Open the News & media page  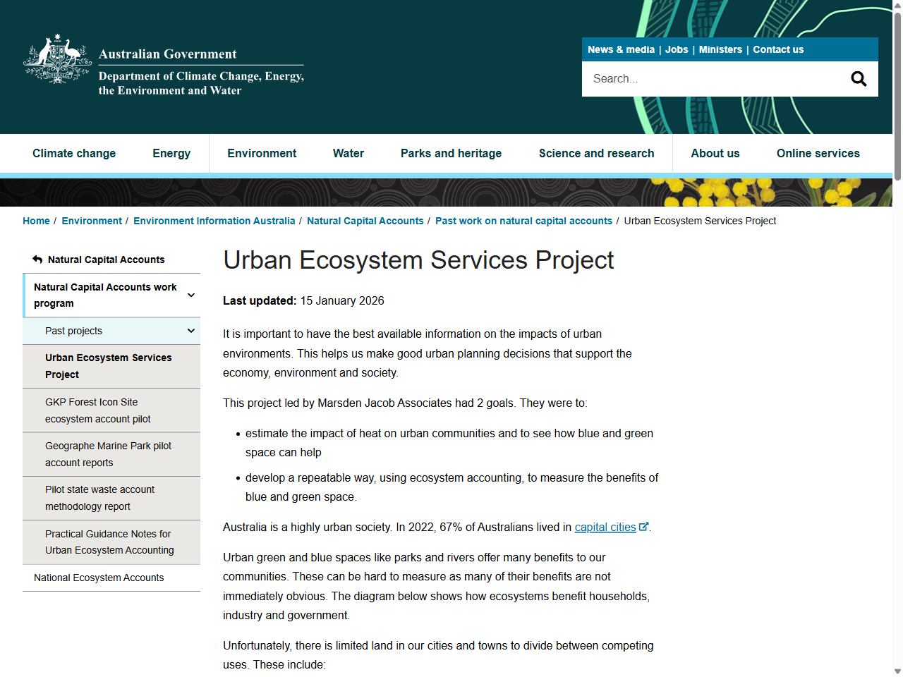[x=621, y=49]
